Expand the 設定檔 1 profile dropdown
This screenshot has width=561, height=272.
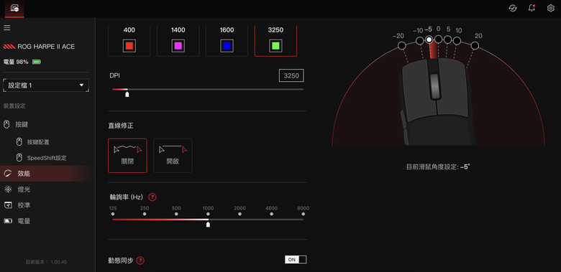point(46,85)
